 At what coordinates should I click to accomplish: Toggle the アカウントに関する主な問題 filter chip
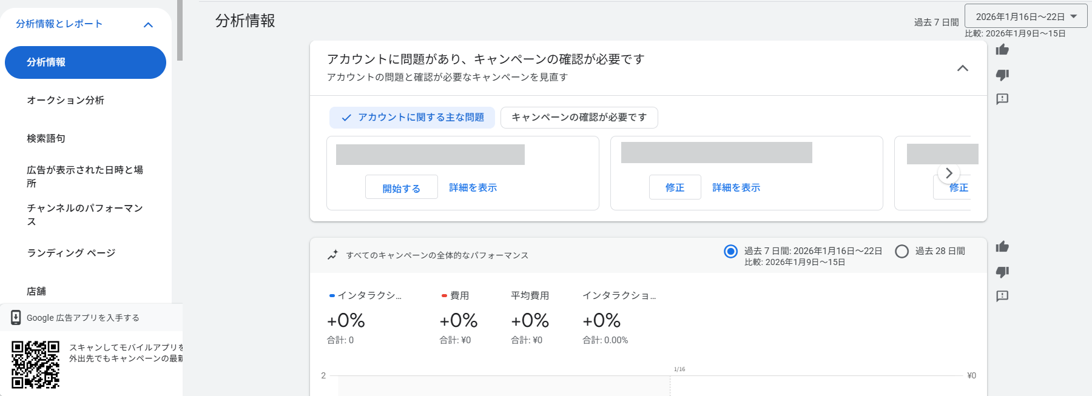tap(412, 118)
